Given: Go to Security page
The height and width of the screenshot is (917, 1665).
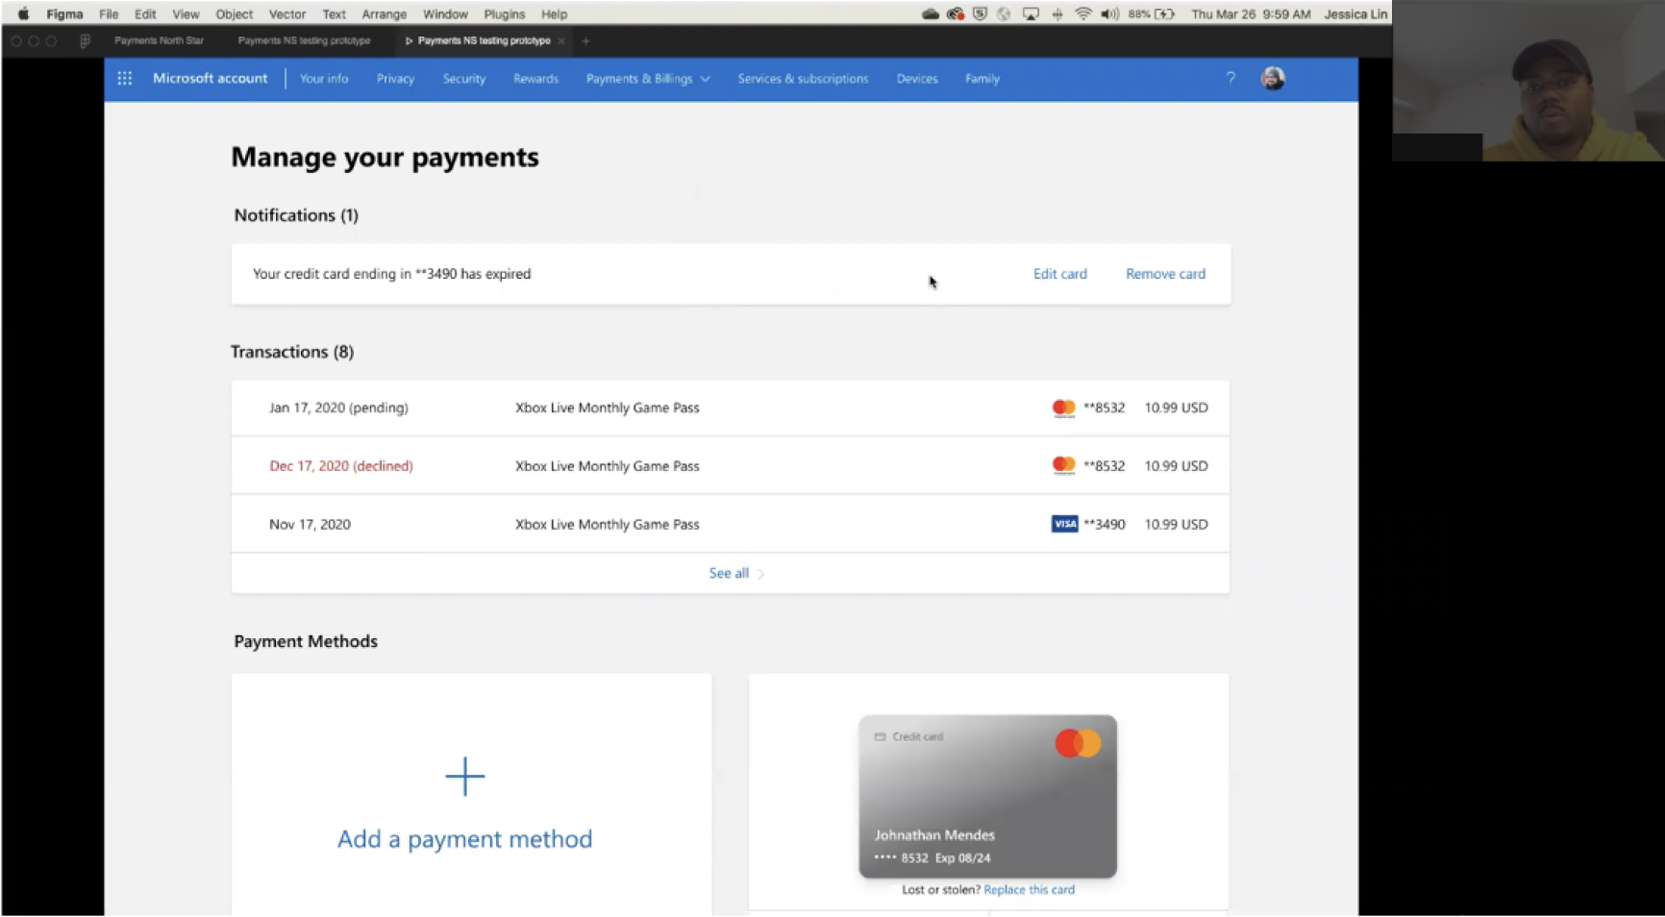Looking at the screenshot, I should coord(463,79).
